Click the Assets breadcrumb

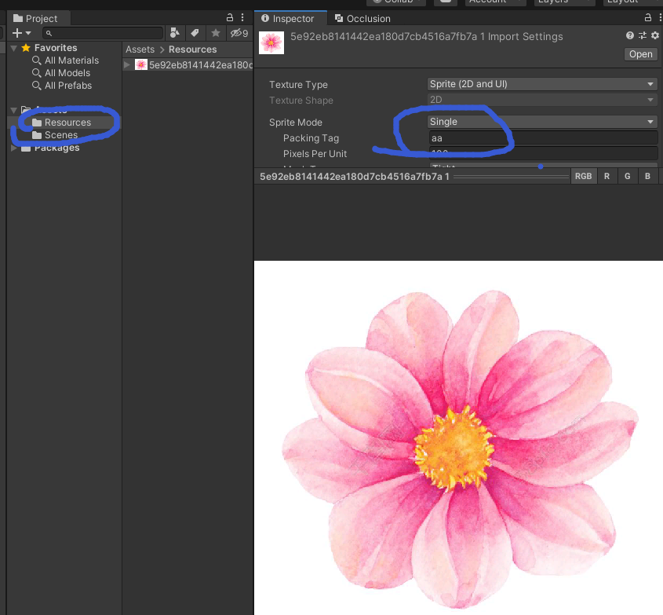pos(140,49)
